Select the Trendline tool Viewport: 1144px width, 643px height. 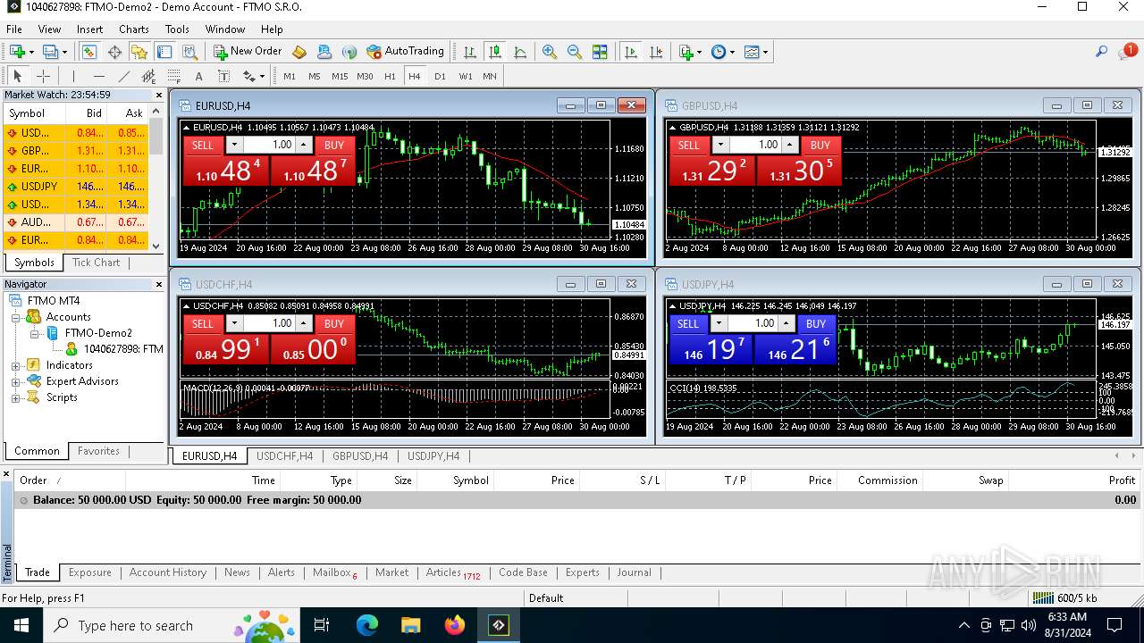(x=123, y=76)
